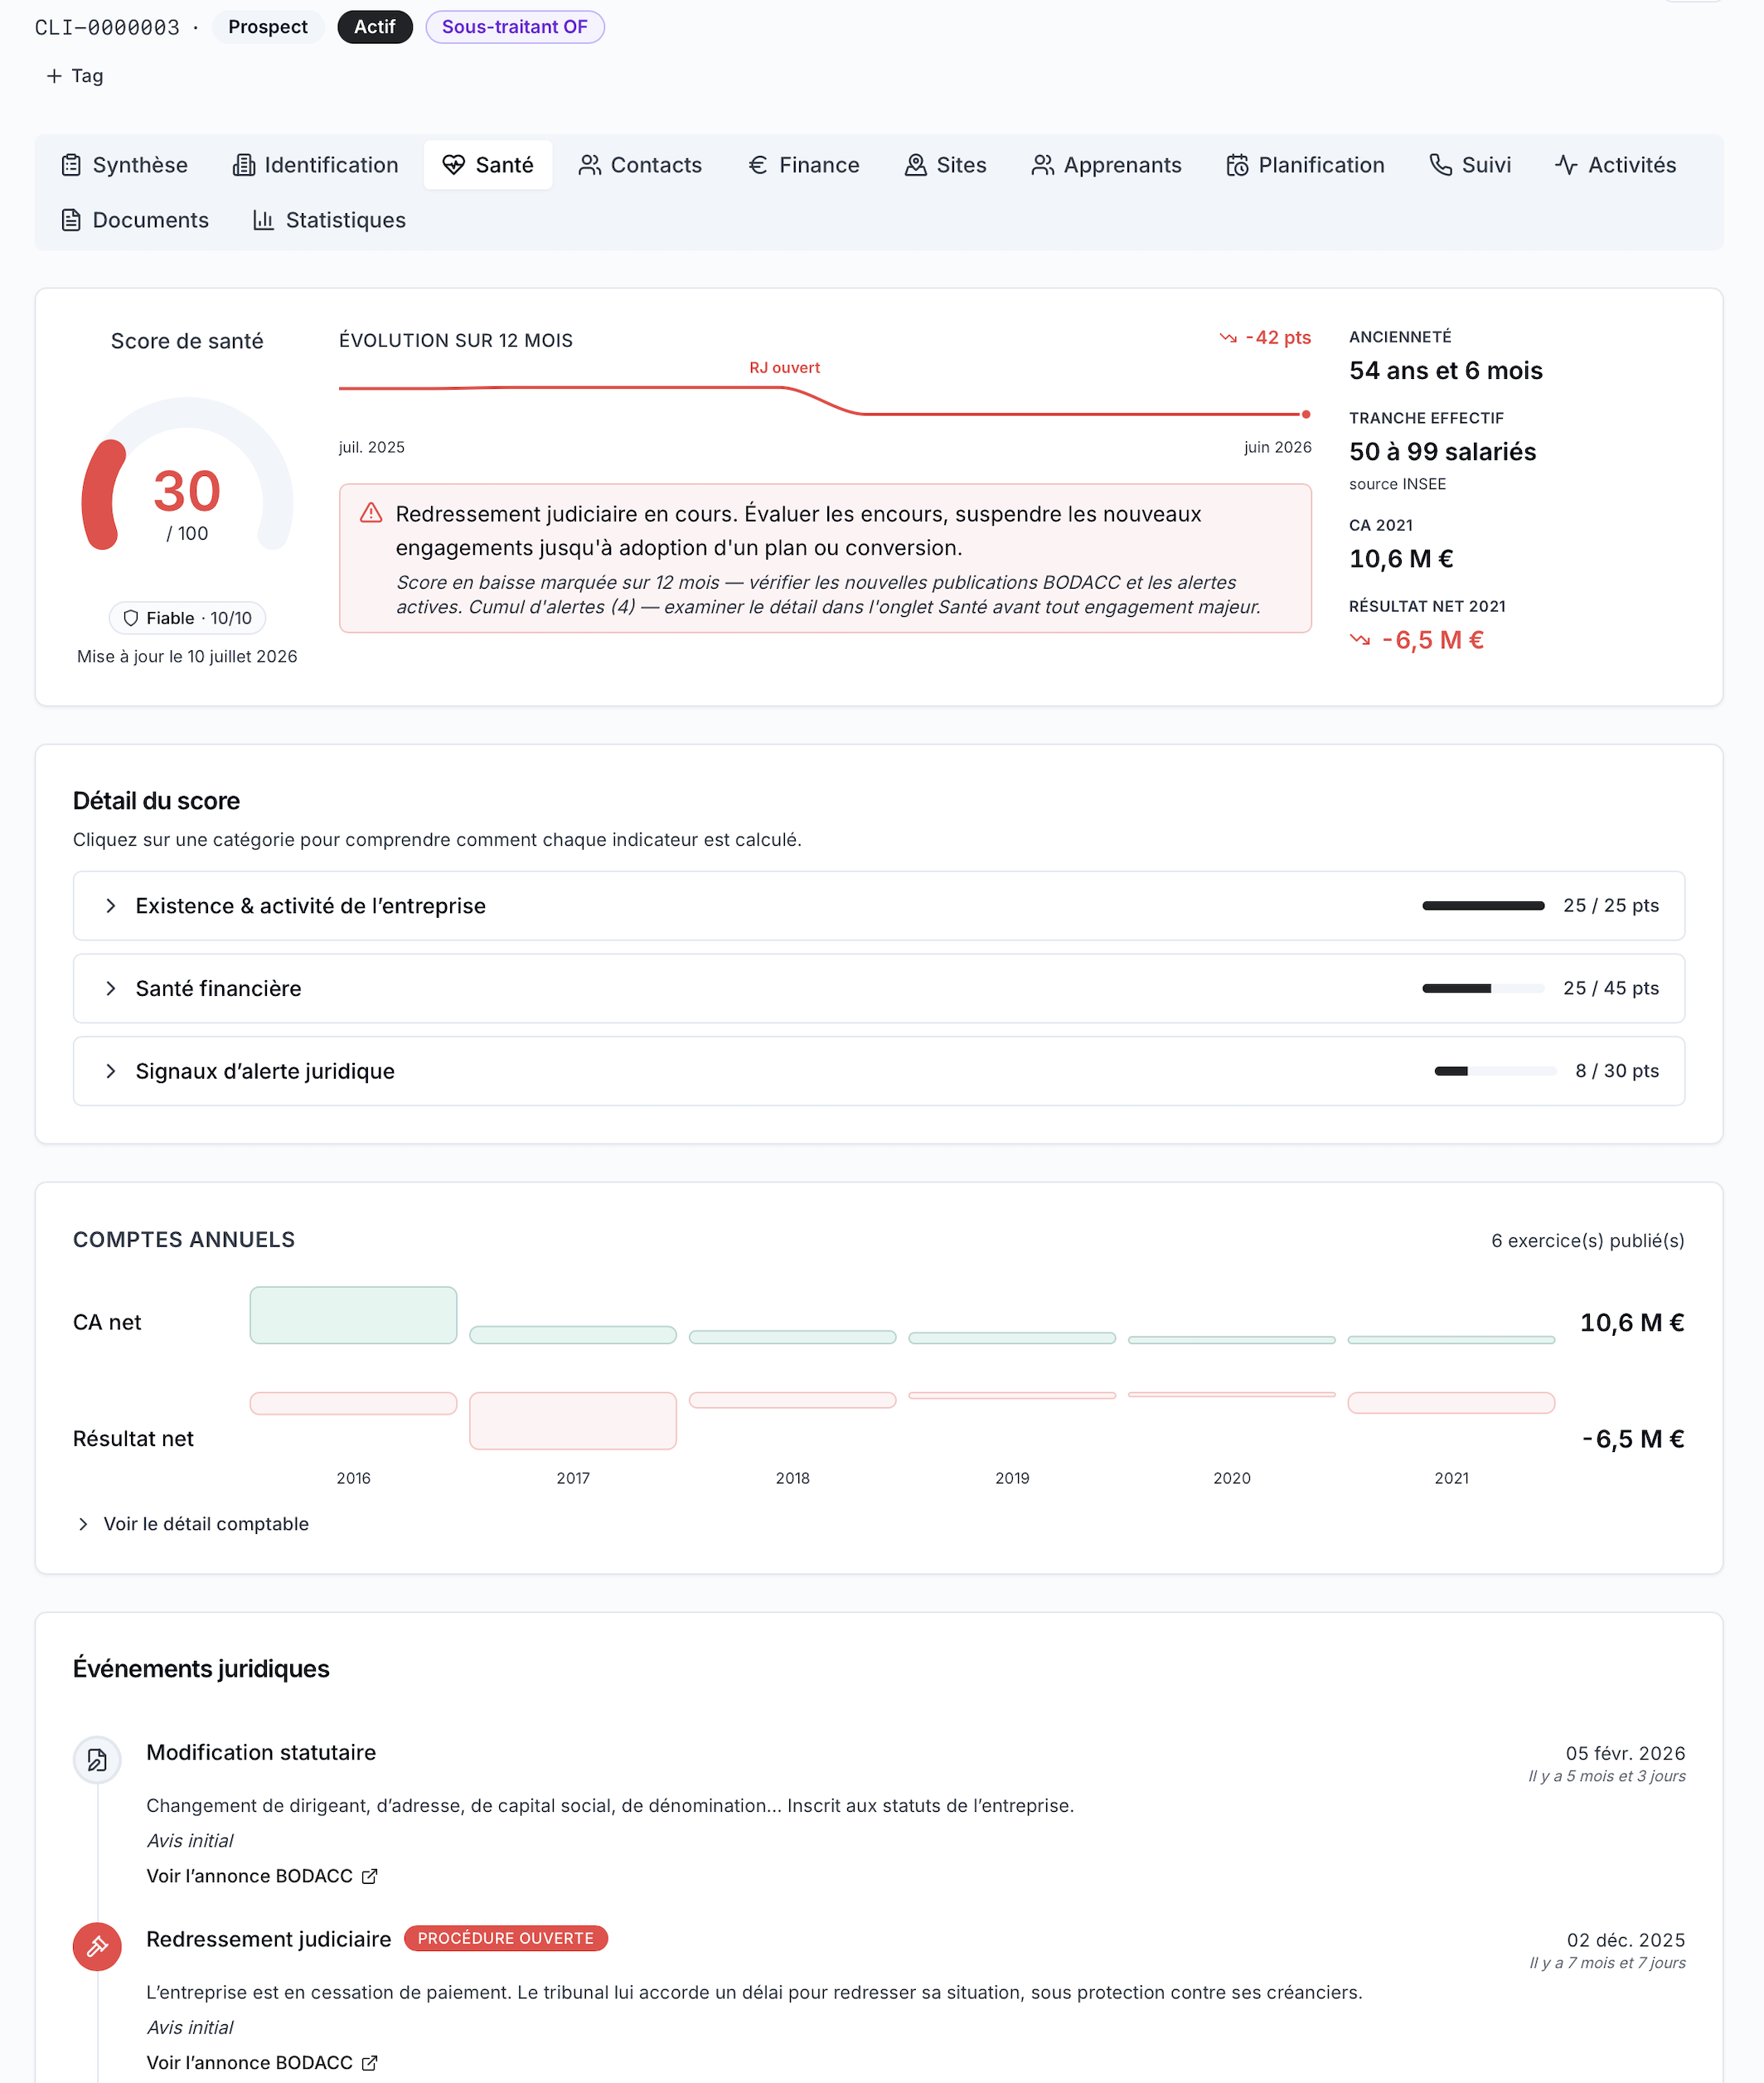Viewport: 1764px width, 2083px height.
Task: Click the Synthèse clipboard icon
Action: click(71, 165)
